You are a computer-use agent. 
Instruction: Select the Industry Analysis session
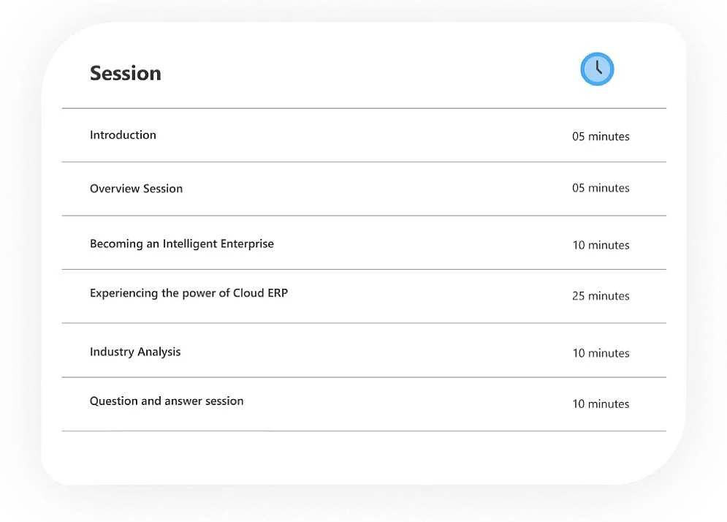tap(135, 352)
